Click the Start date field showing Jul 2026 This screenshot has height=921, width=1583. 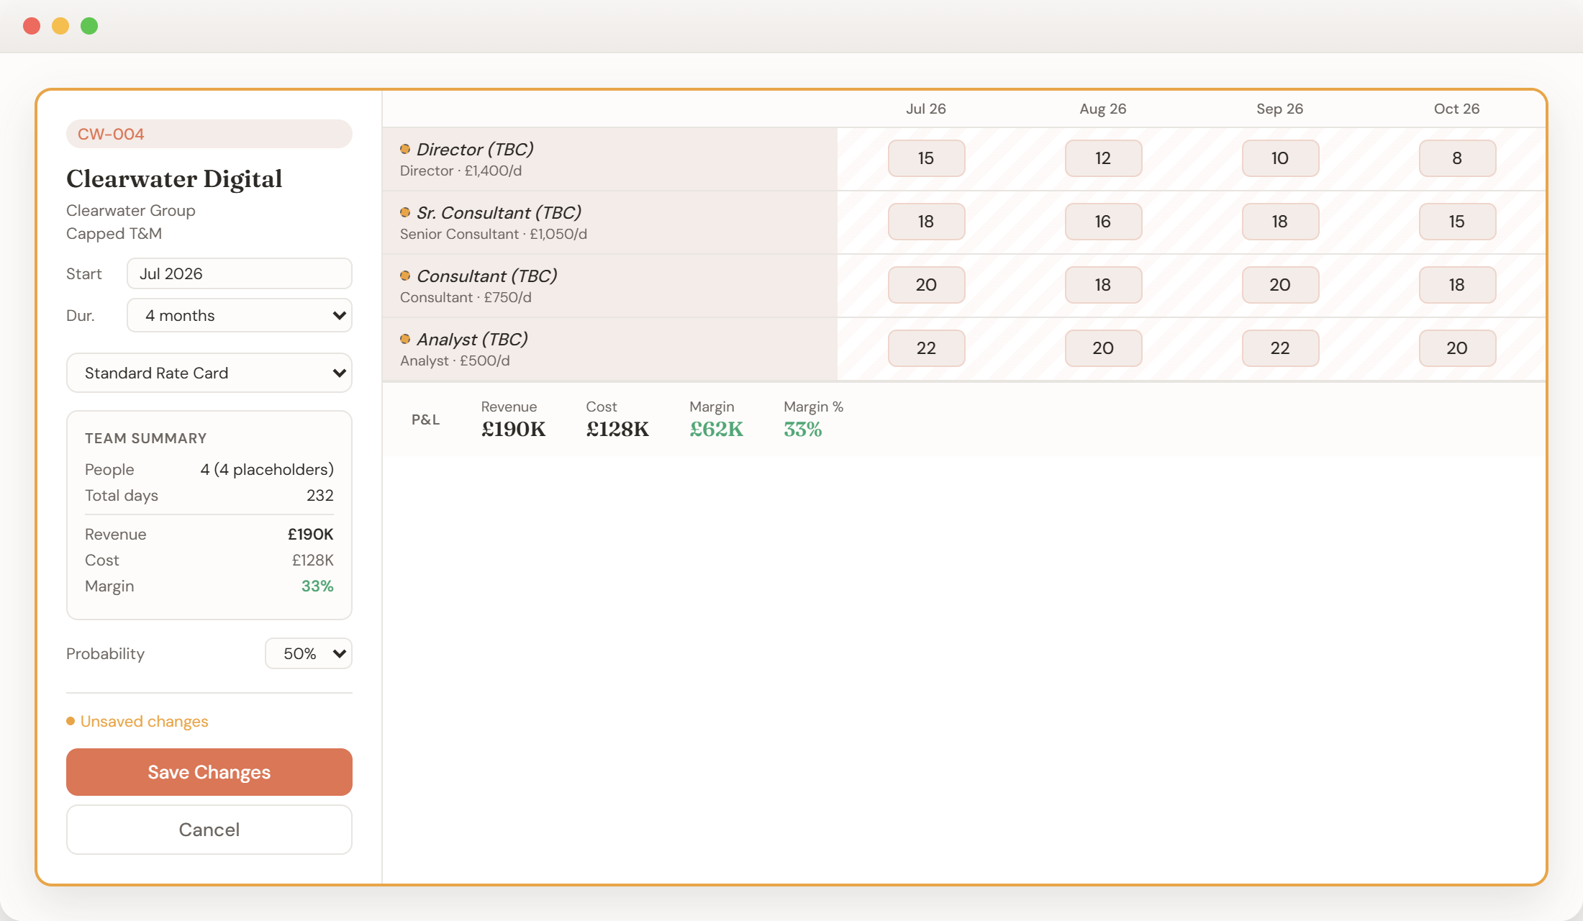[x=238, y=273]
